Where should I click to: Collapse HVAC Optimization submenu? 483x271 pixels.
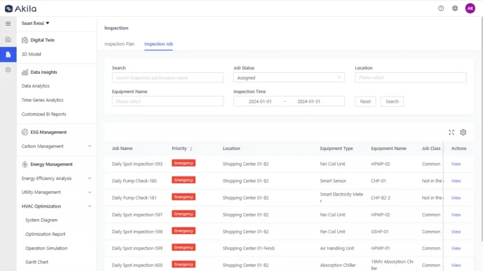90,206
